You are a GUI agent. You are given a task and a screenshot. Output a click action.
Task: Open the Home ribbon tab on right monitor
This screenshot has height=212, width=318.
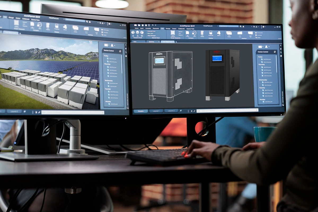point(137,28)
